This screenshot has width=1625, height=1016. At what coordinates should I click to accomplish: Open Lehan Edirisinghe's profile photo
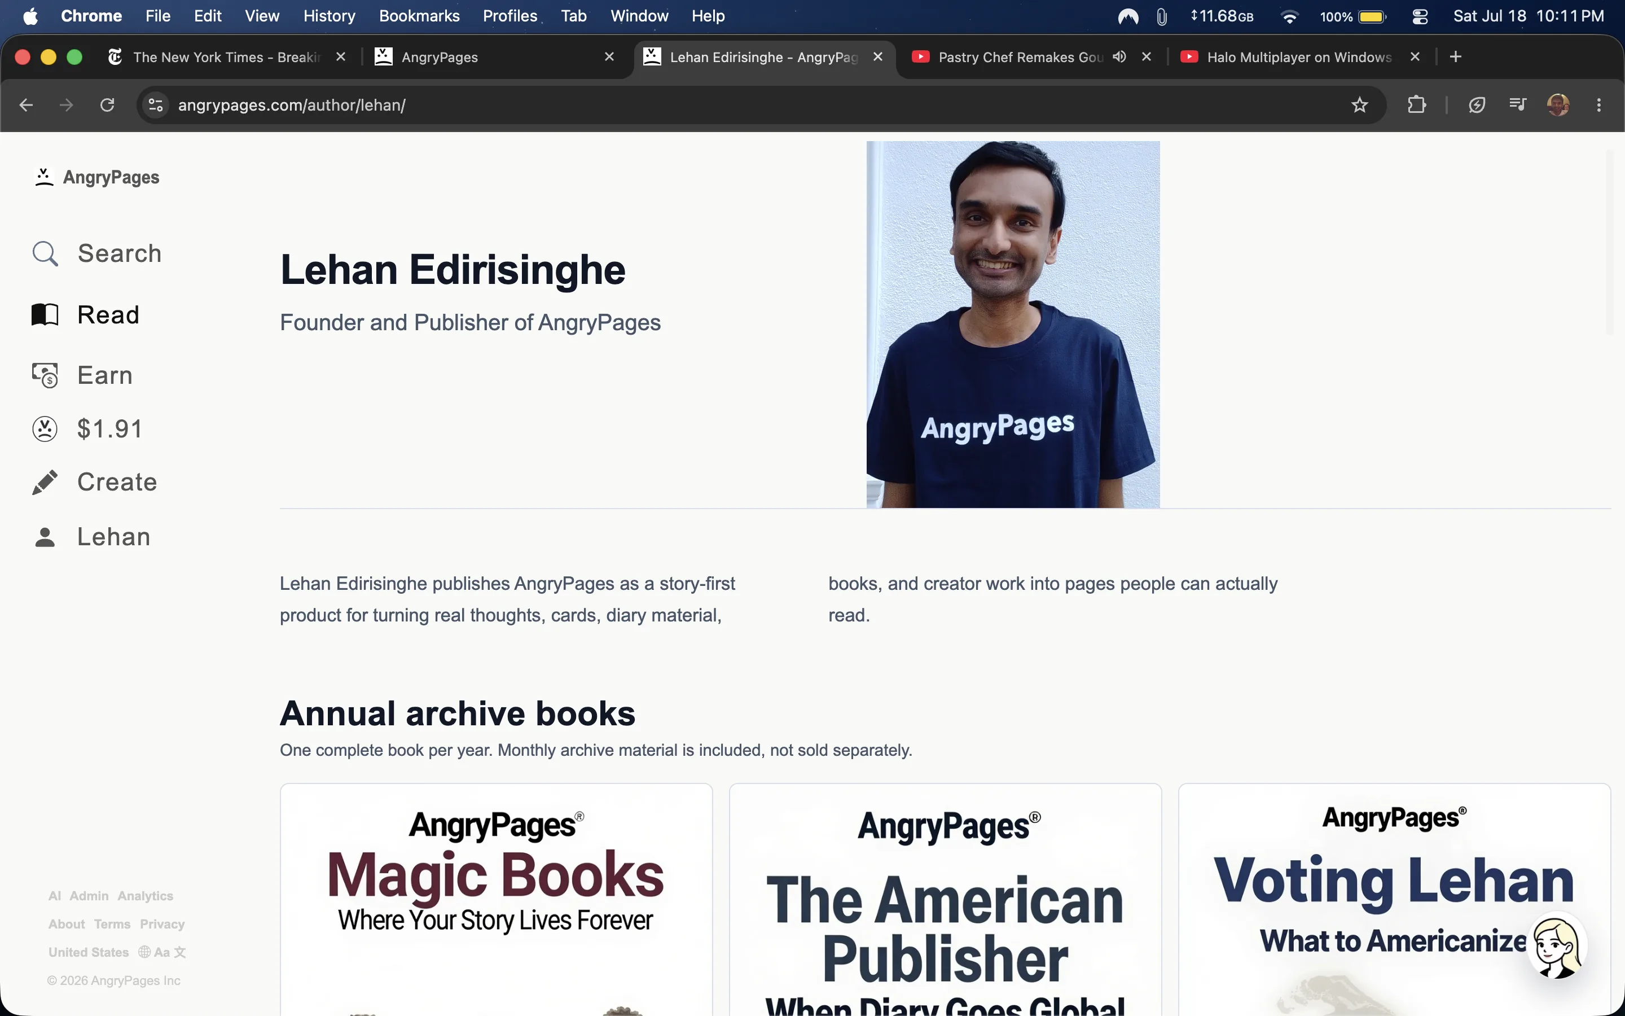[1013, 325]
